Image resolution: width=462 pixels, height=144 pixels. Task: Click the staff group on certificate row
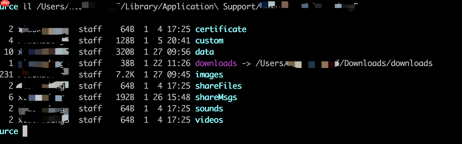(x=90, y=29)
